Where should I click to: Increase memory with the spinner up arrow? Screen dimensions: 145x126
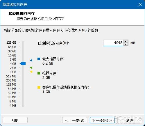[126, 42]
